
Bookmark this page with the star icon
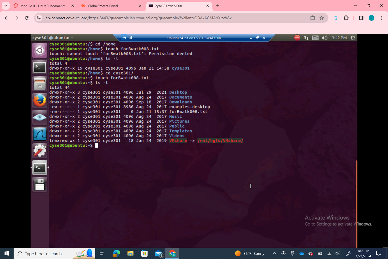click(x=322, y=18)
